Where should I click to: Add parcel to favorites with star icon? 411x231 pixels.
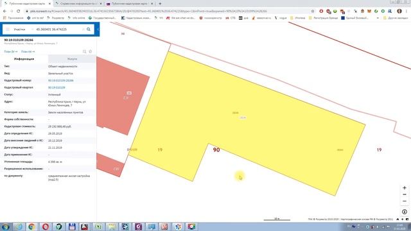[x=90, y=51]
